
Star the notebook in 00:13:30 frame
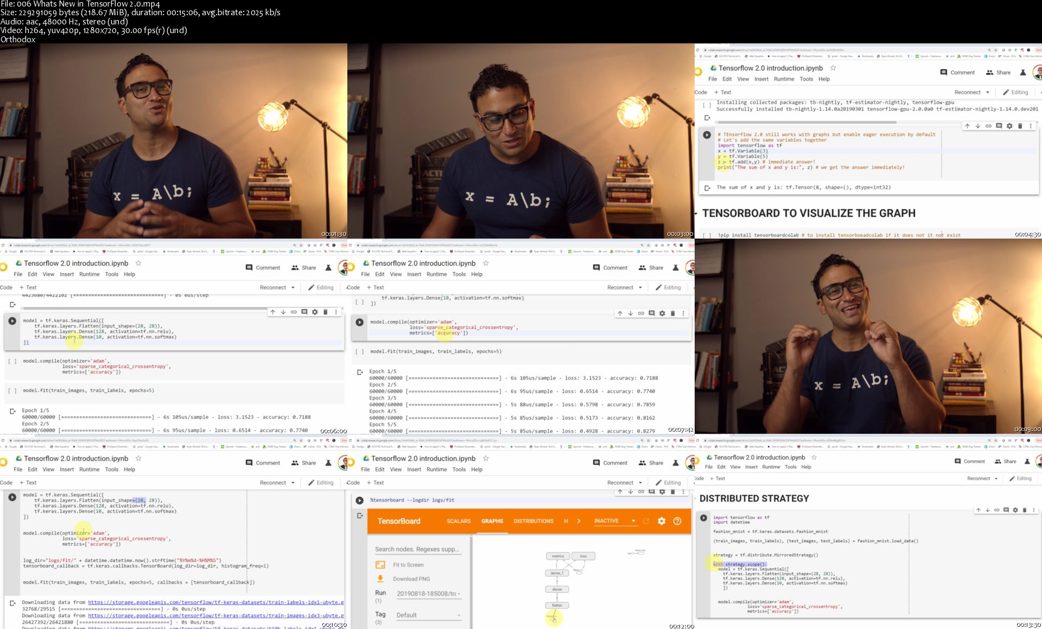814,457
